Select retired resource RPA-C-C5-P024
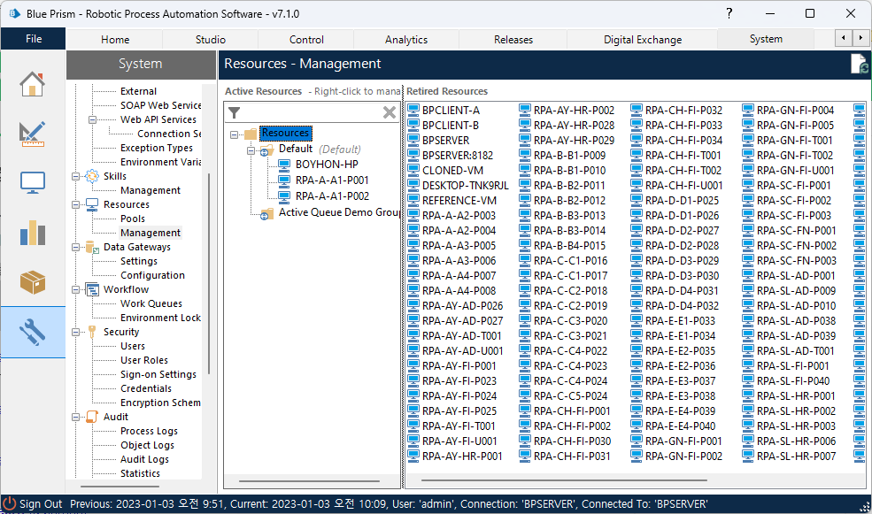 tap(570, 396)
